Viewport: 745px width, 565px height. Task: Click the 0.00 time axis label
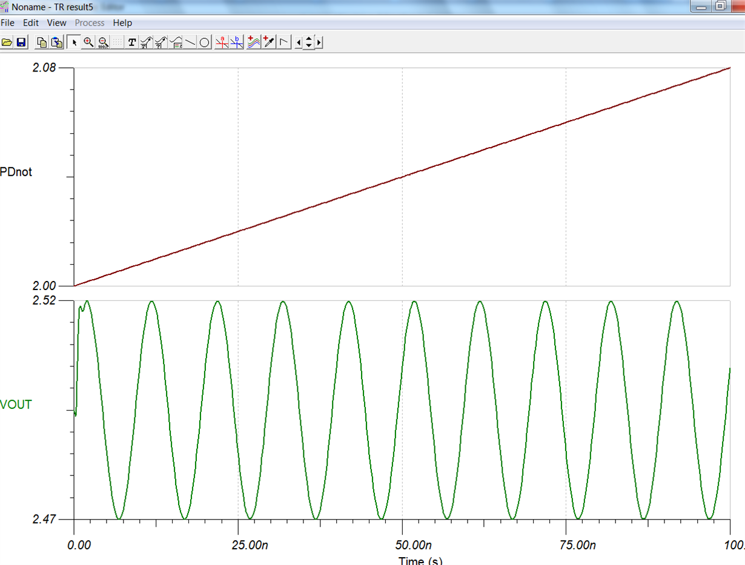tap(79, 546)
